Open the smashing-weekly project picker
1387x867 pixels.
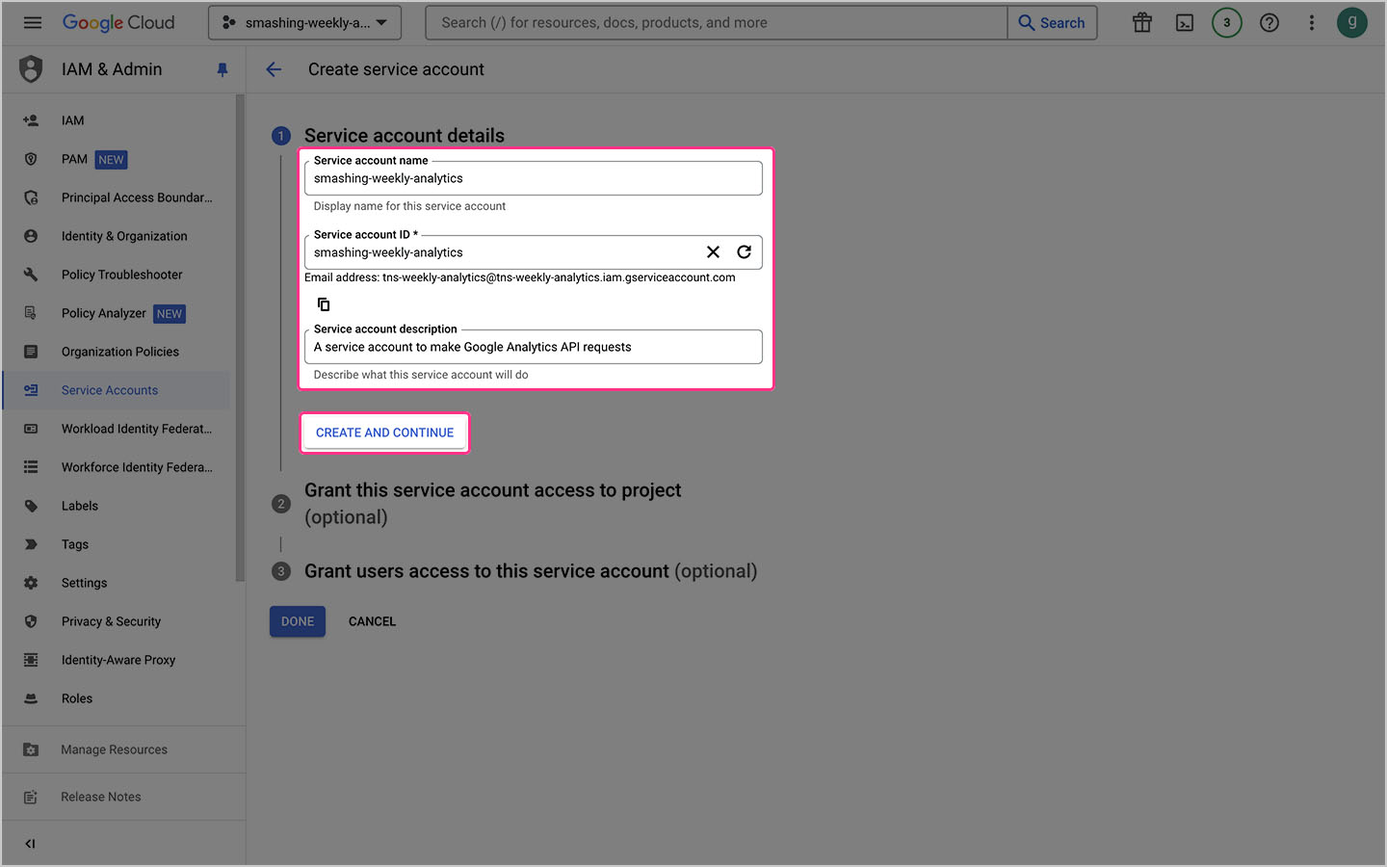pos(304,21)
